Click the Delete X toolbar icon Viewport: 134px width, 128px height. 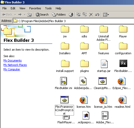click(x=91, y=15)
